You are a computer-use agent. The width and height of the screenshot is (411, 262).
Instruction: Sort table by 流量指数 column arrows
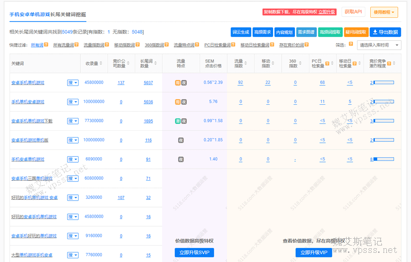246,63
